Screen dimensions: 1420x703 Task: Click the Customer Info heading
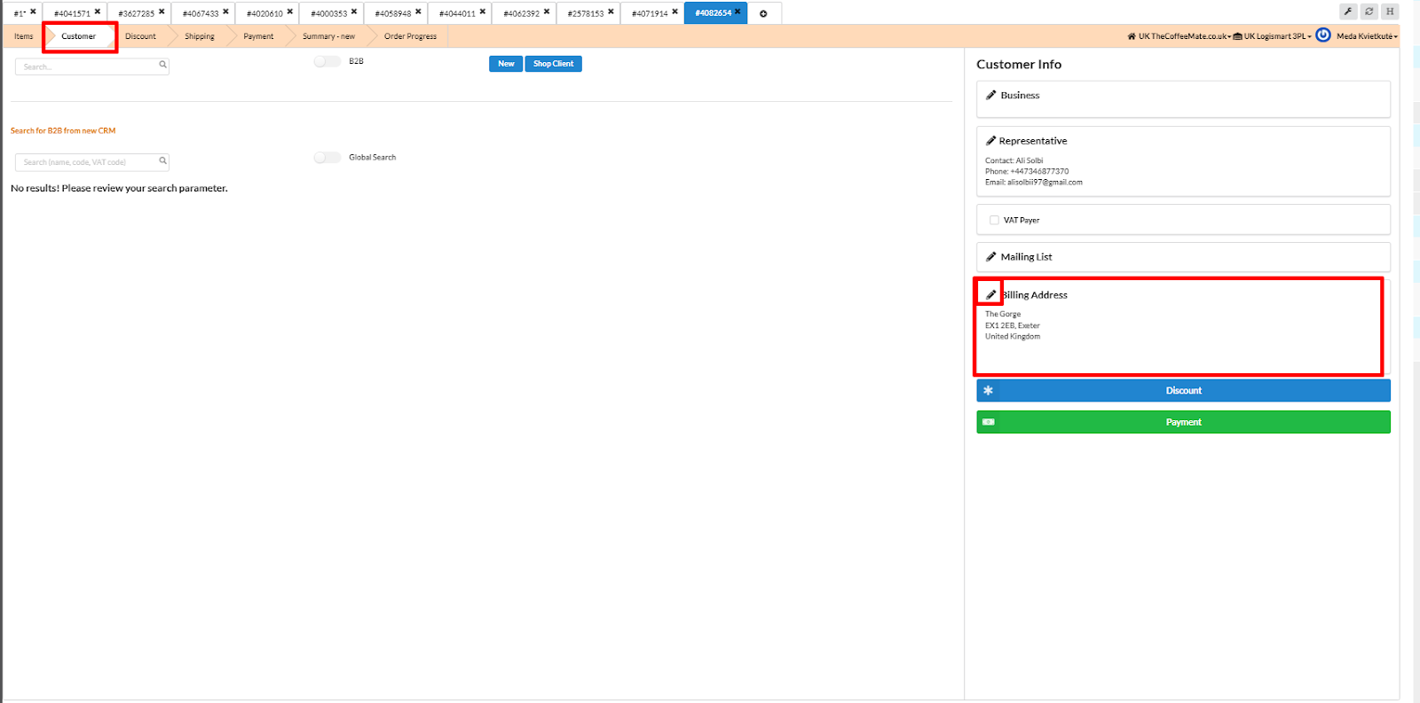click(x=1019, y=65)
